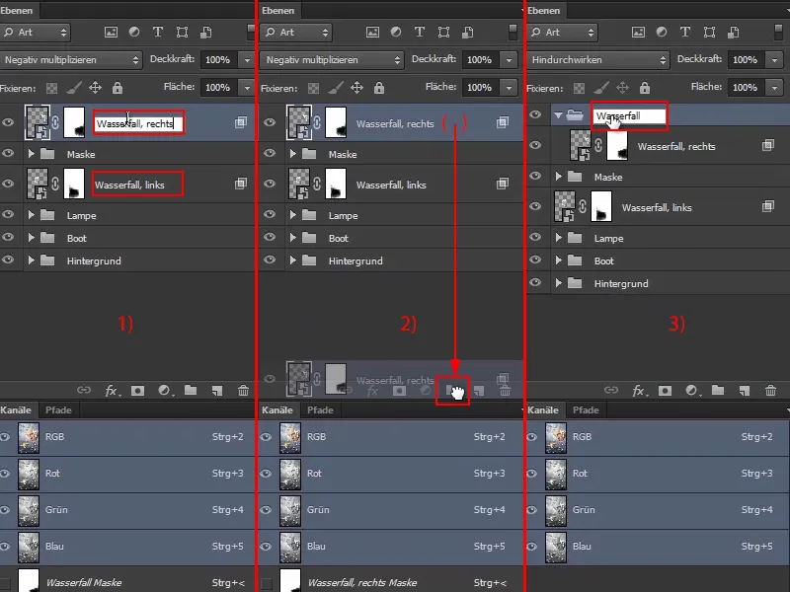The width and height of the screenshot is (790, 592).
Task: Create new layer icon in left panel footer
Action: pyautogui.click(x=217, y=391)
